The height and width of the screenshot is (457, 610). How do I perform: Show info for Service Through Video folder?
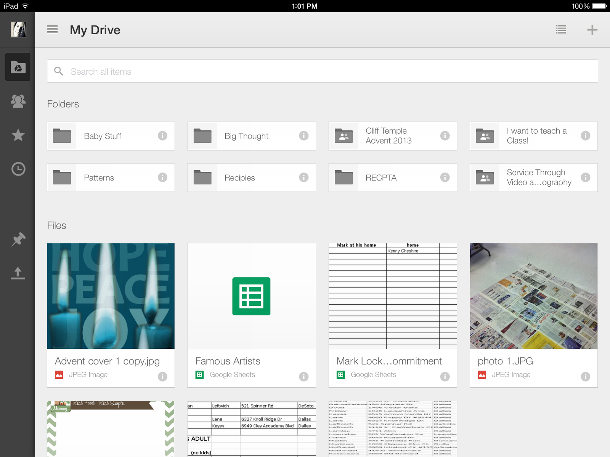(585, 177)
